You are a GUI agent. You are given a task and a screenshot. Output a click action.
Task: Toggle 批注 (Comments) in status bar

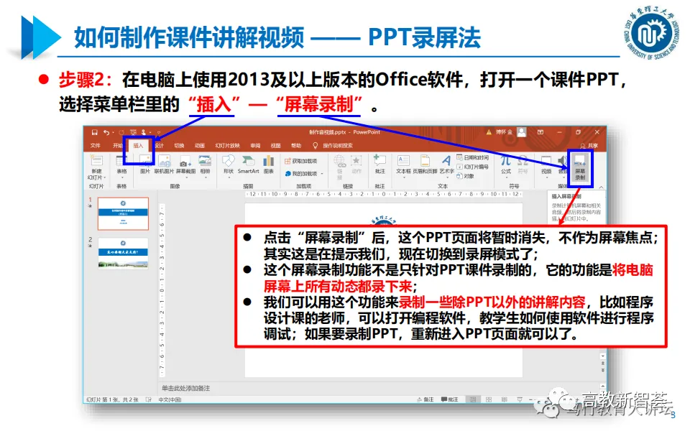450,399
